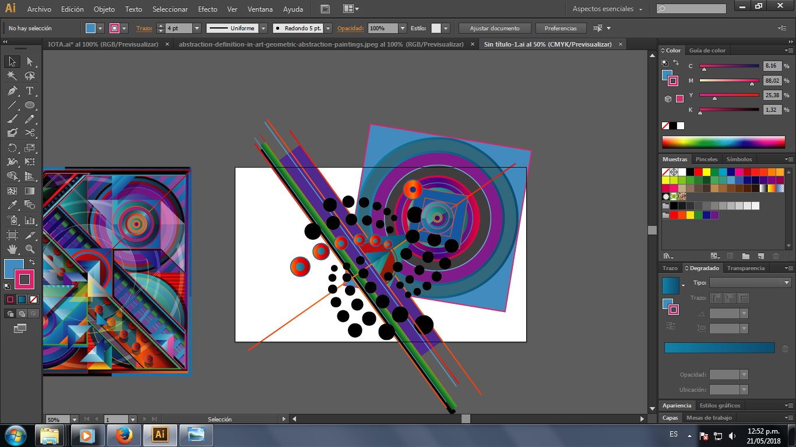The width and height of the screenshot is (796, 447).
Task: Open the zoom level 50% dropdown
Action: click(x=75, y=419)
